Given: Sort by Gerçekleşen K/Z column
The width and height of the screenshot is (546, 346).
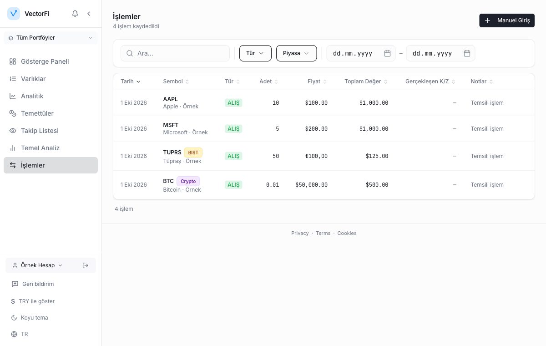Looking at the screenshot, I should [431, 81].
